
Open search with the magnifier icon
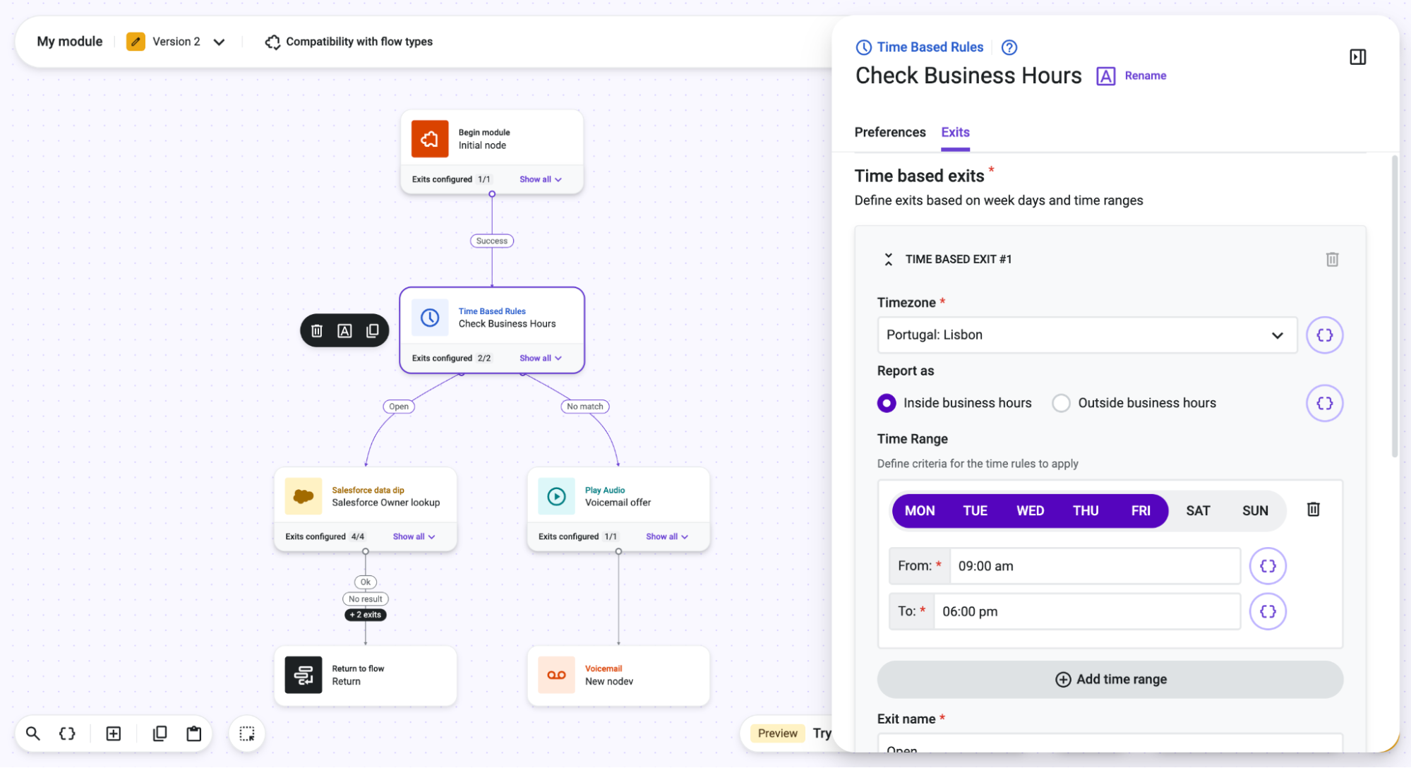[32, 733]
